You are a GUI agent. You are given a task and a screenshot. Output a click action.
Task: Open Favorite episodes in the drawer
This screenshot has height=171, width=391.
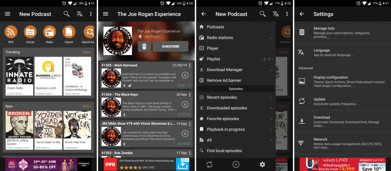236,119
